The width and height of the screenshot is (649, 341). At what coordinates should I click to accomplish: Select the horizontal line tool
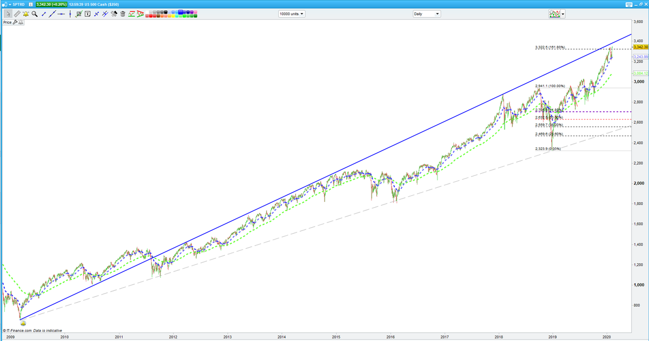(x=61, y=13)
